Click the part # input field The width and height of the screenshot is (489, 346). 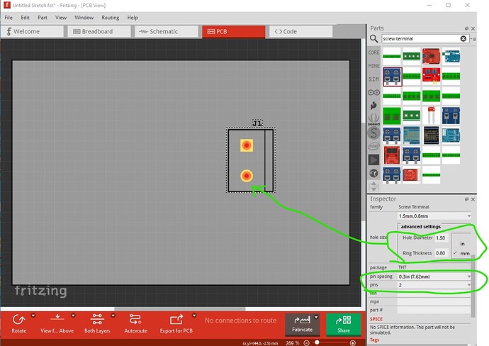(434, 310)
